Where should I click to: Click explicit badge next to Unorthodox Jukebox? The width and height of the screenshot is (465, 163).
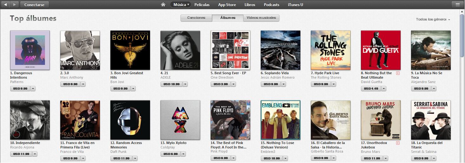click(x=398, y=143)
